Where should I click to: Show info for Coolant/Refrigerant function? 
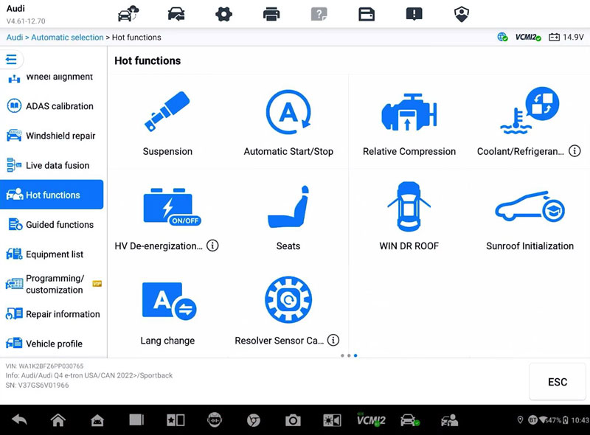(x=575, y=151)
